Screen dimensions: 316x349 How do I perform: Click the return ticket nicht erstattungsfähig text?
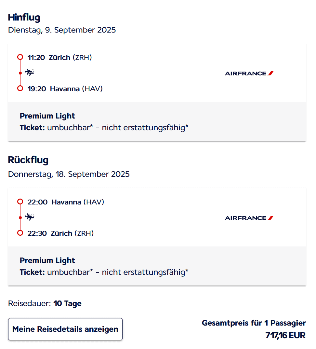tap(145, 272)
